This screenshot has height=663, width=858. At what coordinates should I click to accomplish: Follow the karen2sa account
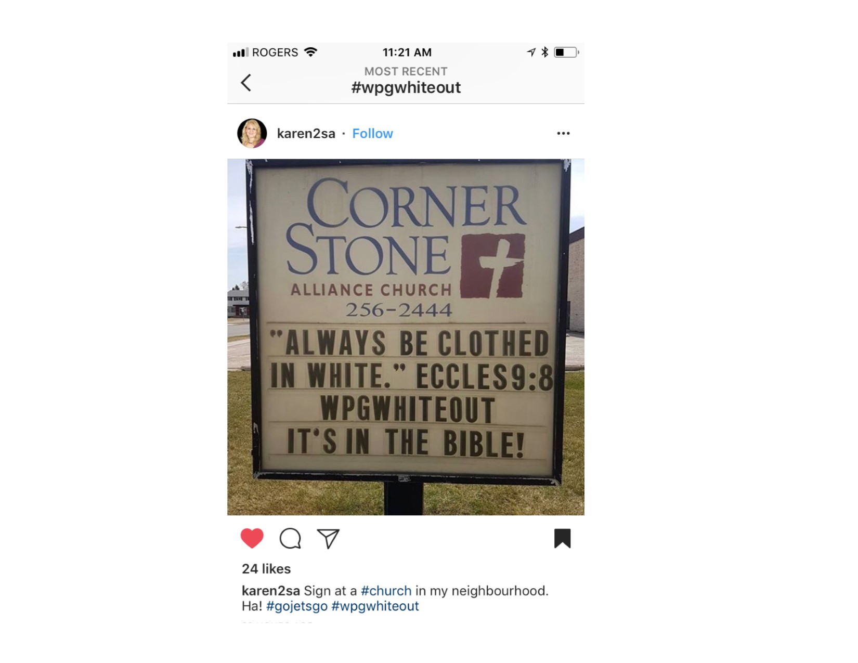372,134
